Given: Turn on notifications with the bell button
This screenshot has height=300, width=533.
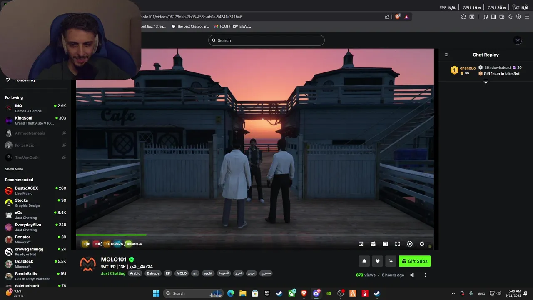Looking at the screenshot, I should click(x=364, y=261).
